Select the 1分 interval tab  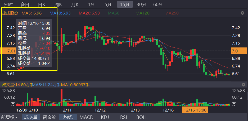pos(91,4)
